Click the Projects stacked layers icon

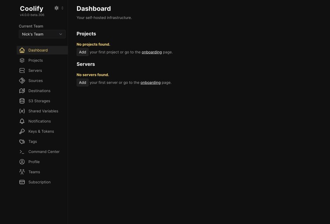(22, 60)
